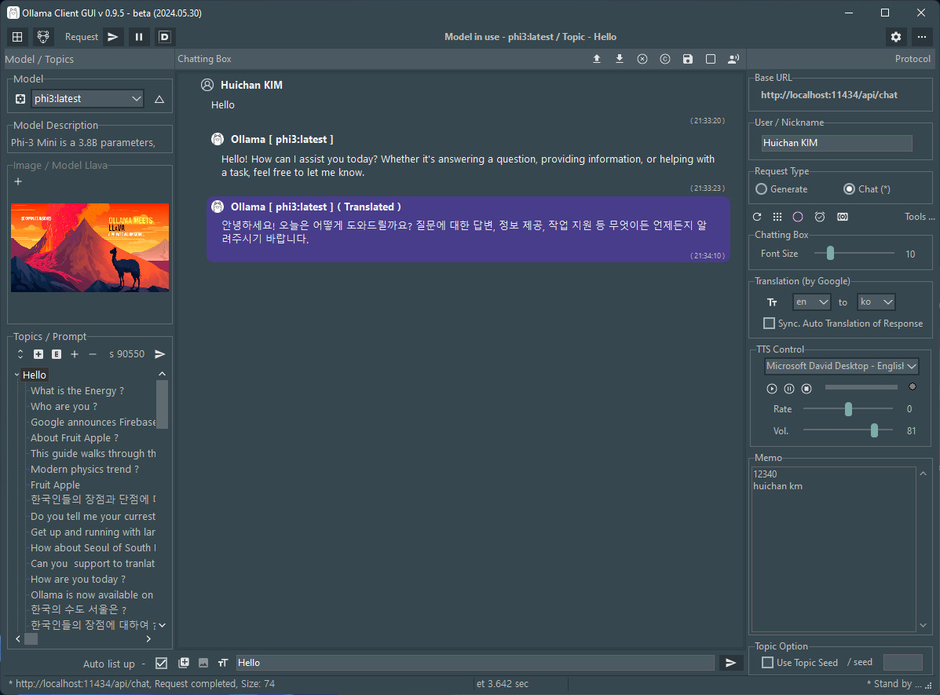Click the empty square icon in Chatting Box header
Image resolution: width=940 pixels, height=695 pixels.
click(711, 59)
